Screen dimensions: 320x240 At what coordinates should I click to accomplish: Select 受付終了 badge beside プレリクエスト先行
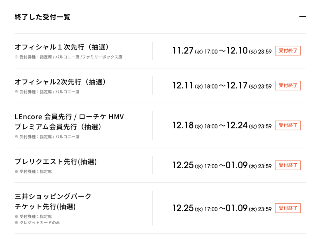click(x=287, y=165)
